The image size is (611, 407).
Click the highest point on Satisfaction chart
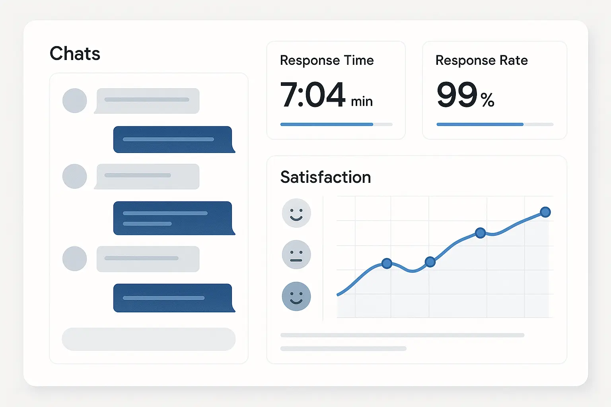tap(545, 212)
